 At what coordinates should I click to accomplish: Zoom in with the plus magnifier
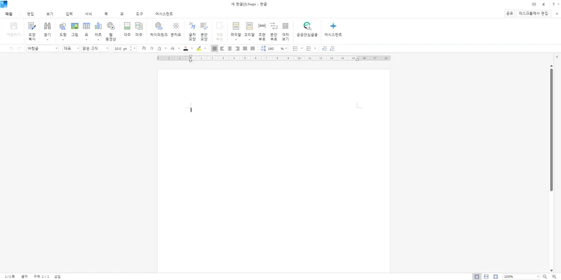coord(554,277)
